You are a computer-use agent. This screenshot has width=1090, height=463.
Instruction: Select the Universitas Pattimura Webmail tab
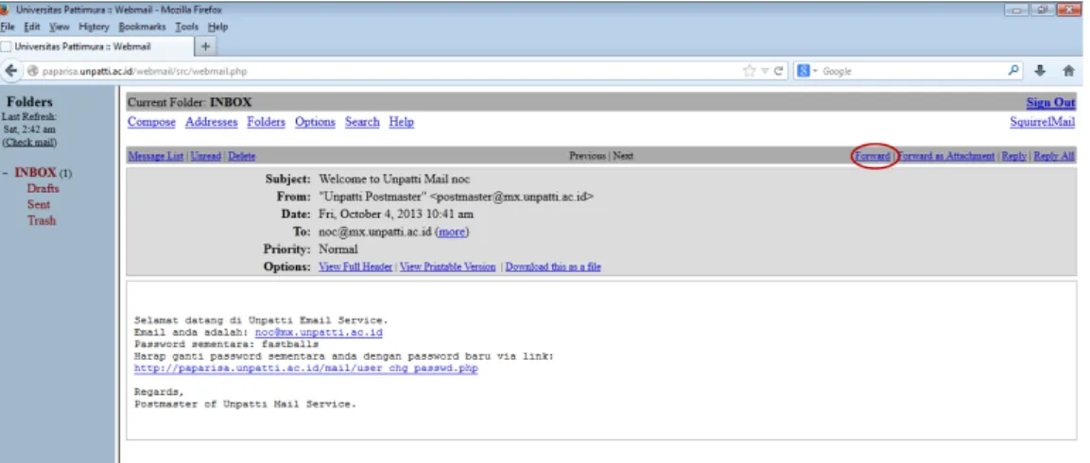click(x=97, y=46)
